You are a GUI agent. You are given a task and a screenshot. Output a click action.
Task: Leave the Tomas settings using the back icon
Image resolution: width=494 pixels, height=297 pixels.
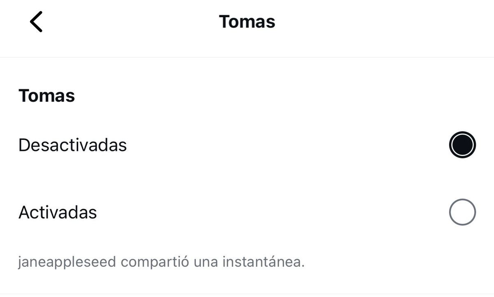[36, 21]
